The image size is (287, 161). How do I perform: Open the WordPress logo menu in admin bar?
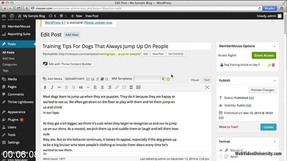click(12, 16)
